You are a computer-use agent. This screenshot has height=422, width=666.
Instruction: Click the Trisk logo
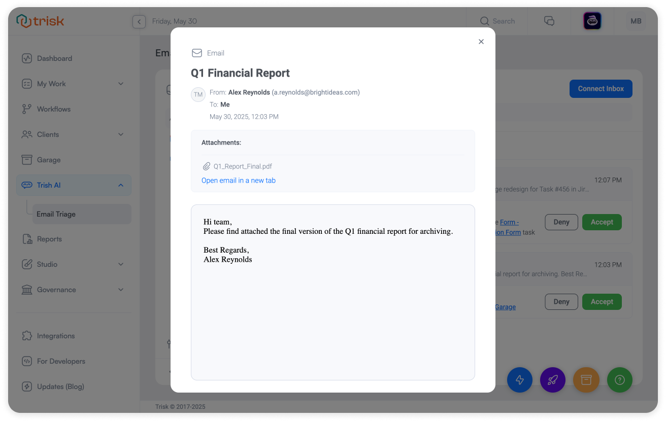coord(40,21)
